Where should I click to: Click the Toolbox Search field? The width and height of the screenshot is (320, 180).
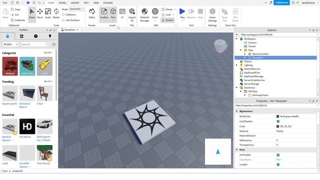[x=33, y=44]
